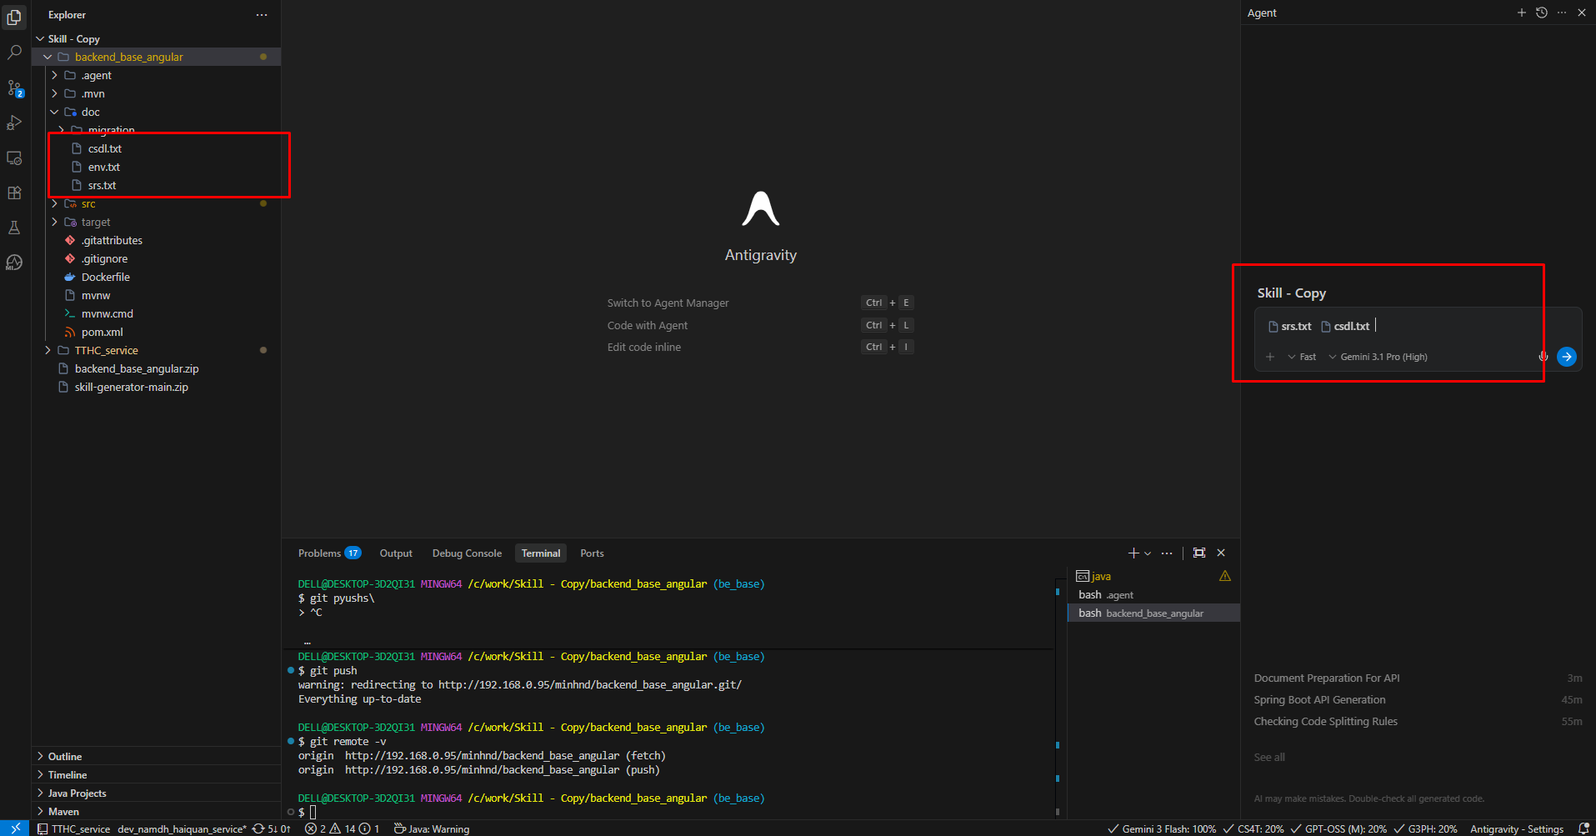Expand the TTHC_service folder
The width and height of the screenshot is (1596, 836).
[106, 351]
